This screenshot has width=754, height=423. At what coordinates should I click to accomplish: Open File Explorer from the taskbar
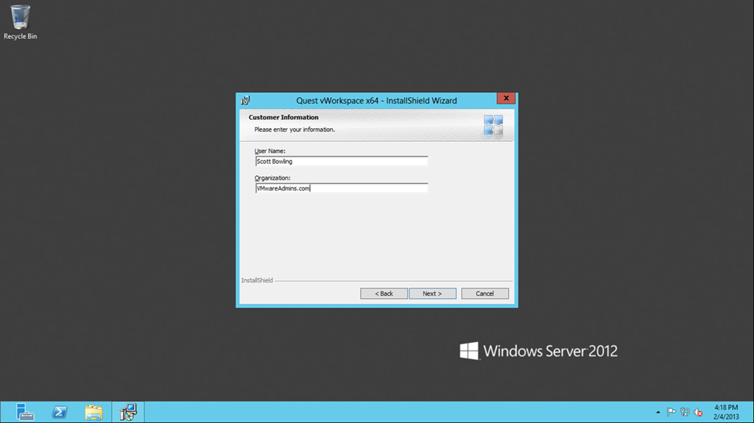[94, 412]
